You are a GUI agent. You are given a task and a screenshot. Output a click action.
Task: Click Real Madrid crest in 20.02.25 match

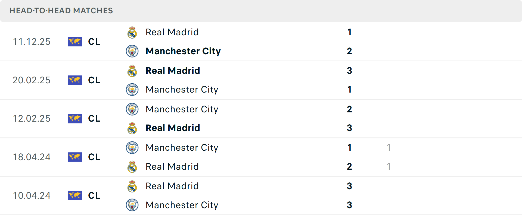132,71
